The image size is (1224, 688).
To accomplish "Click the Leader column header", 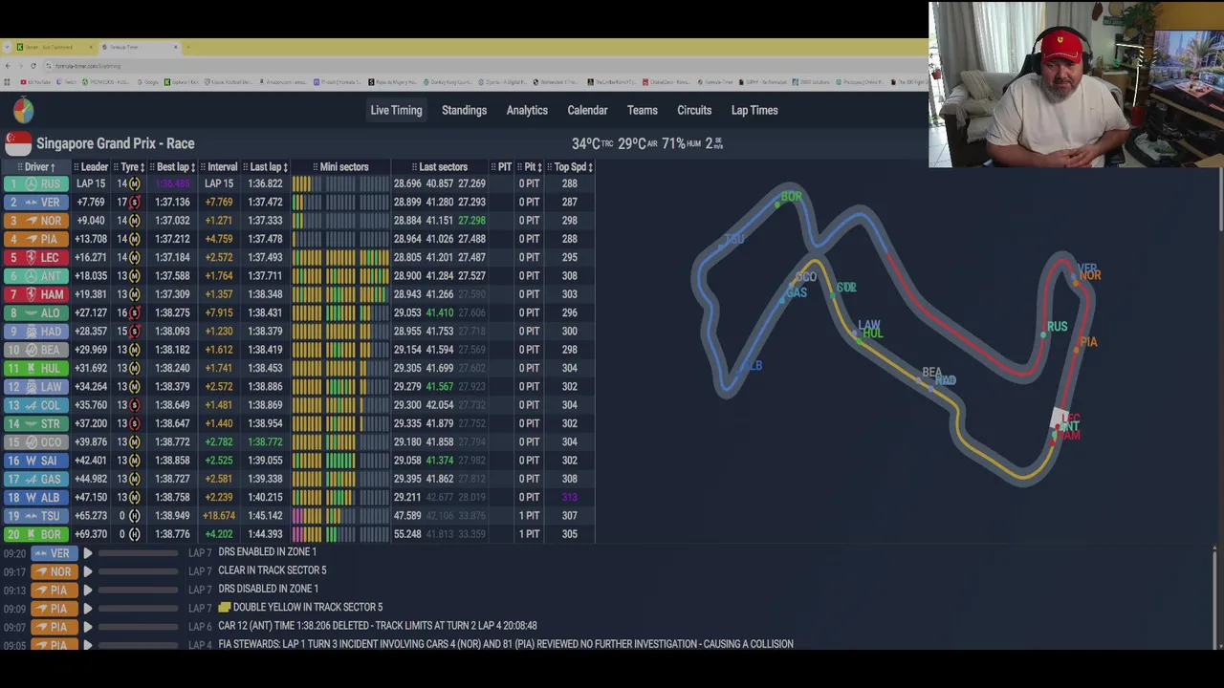I will click(91, 167).
